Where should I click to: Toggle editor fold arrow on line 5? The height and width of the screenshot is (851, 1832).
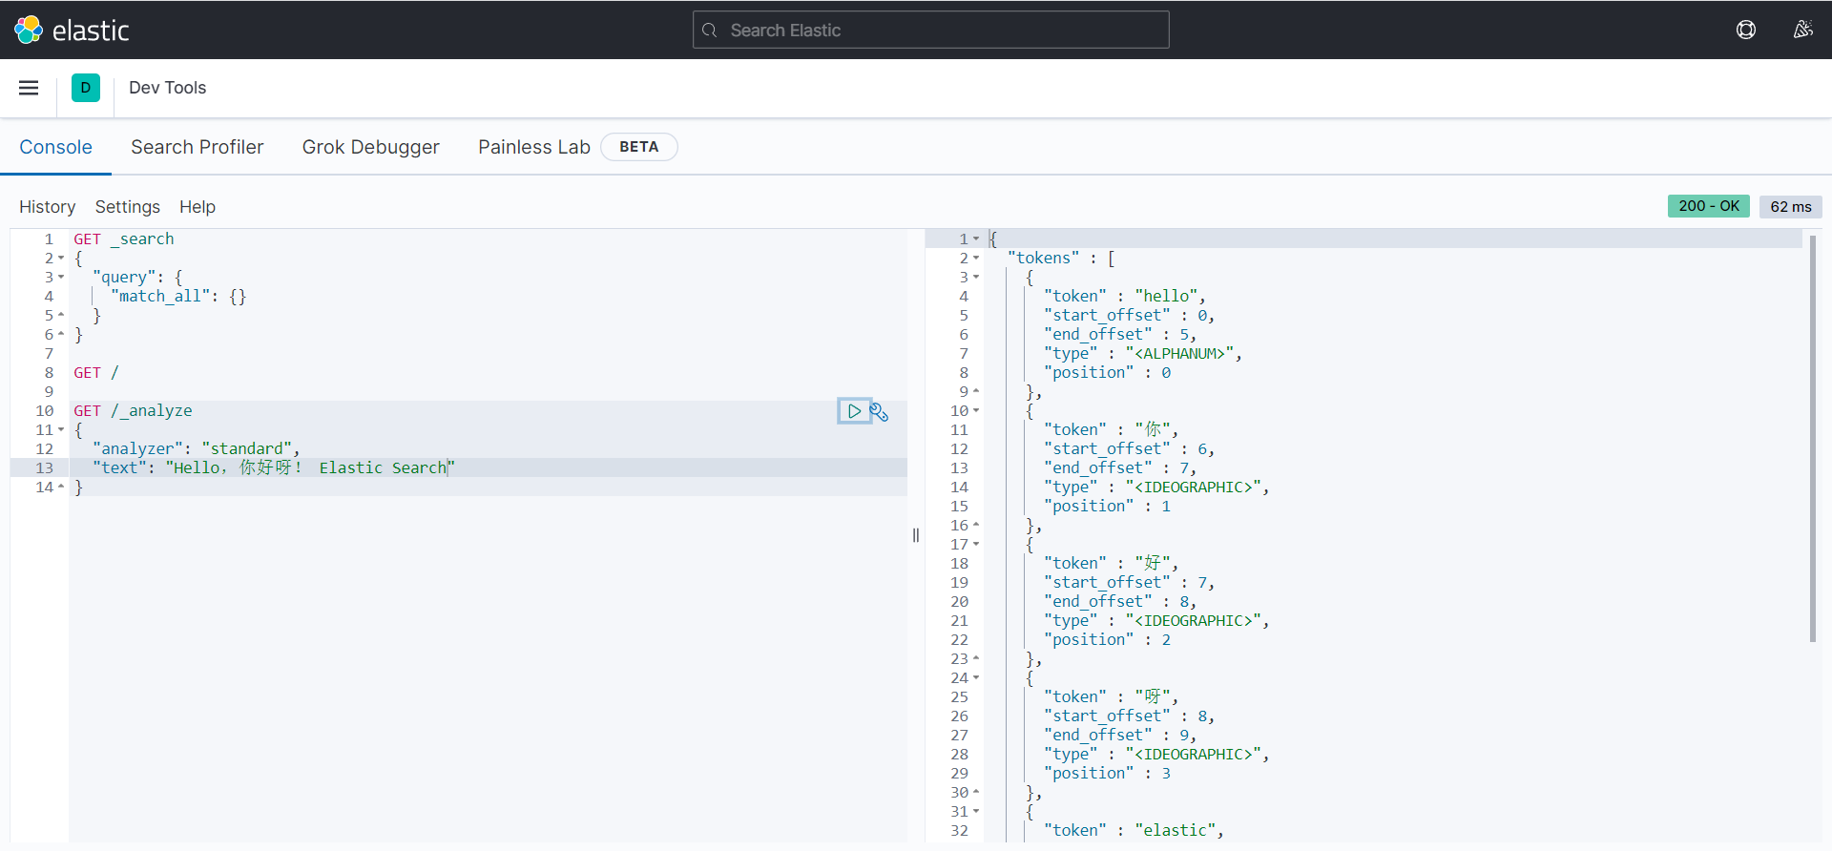pos(61,316)
